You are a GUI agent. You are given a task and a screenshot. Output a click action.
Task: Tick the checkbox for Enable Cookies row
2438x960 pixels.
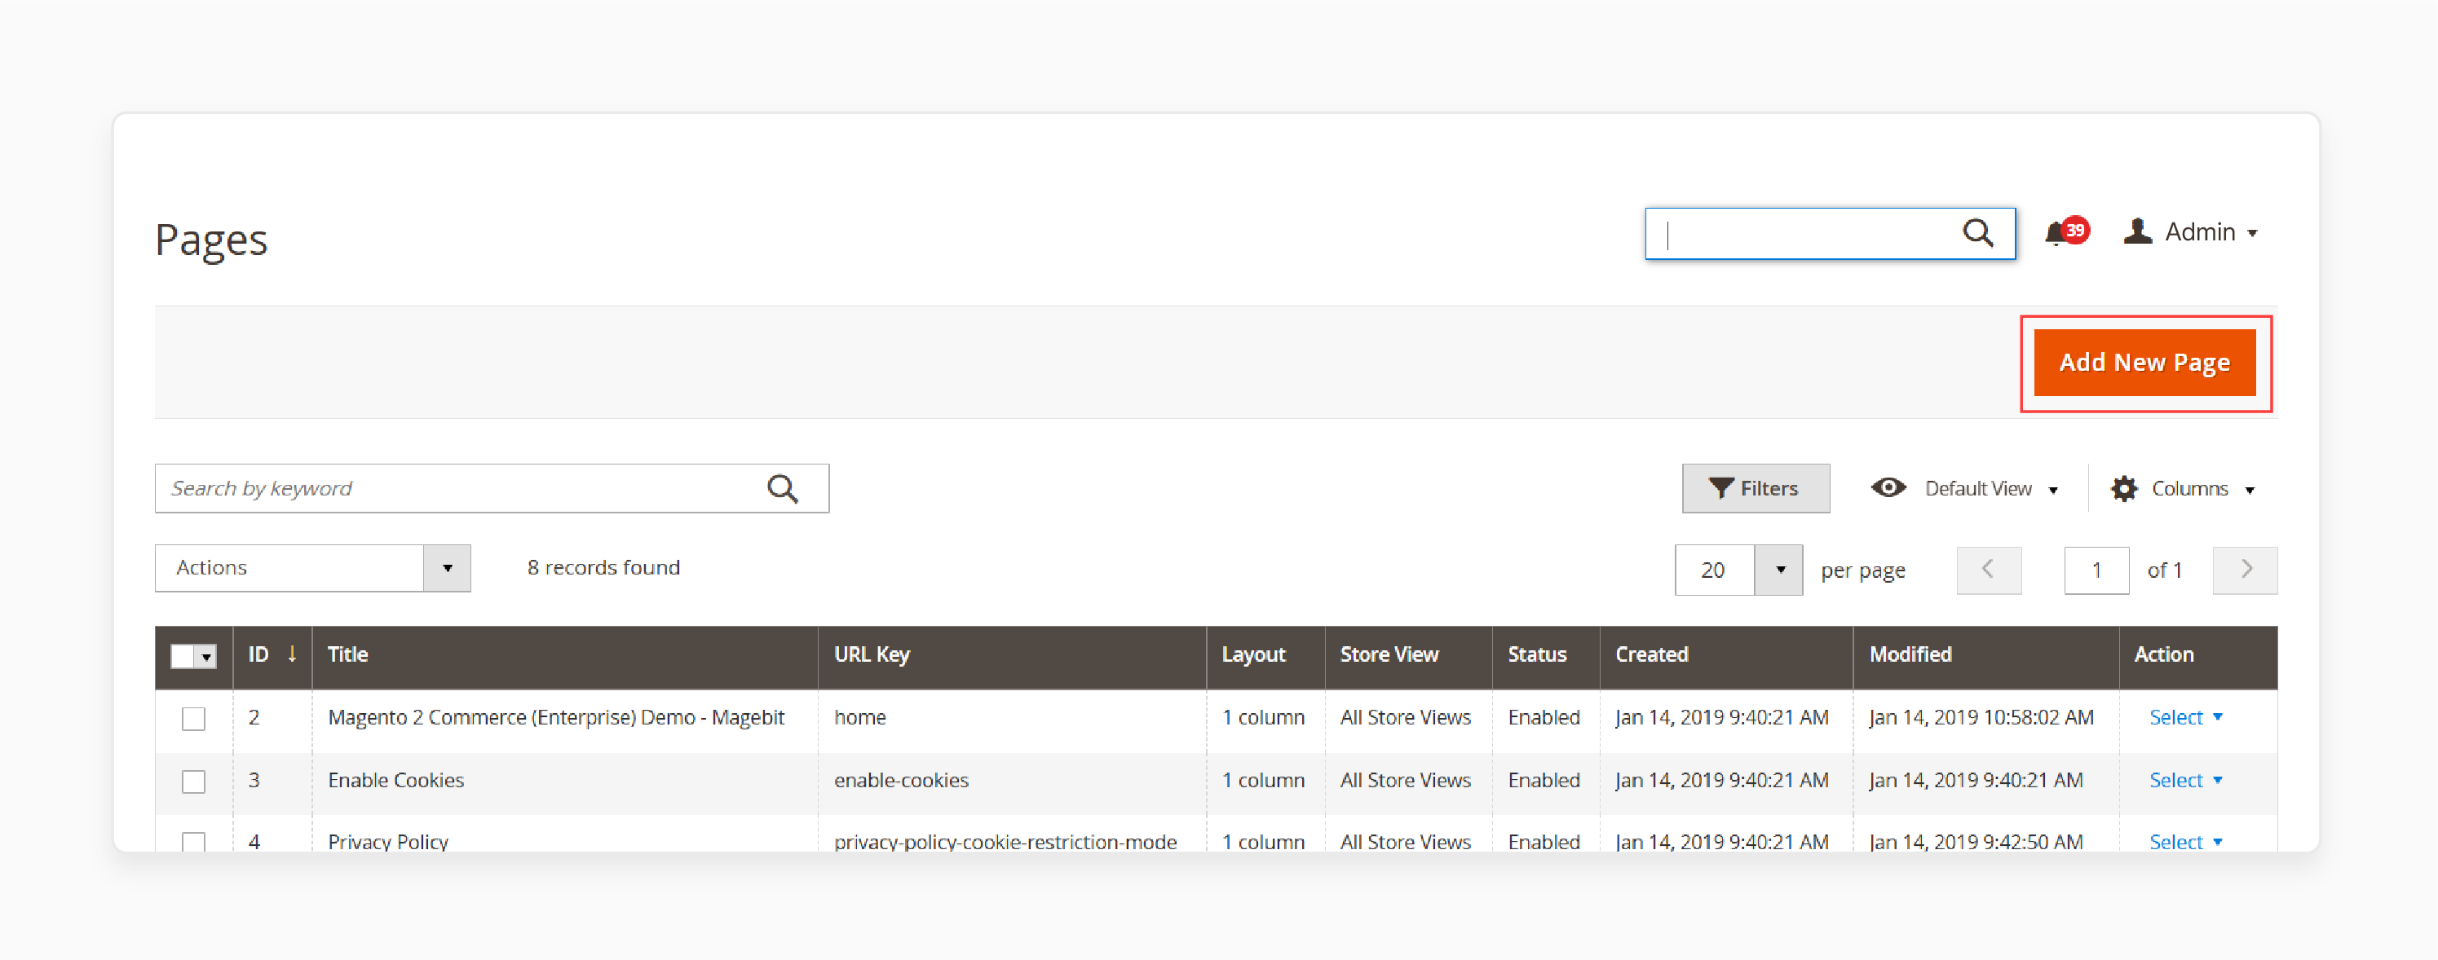194,782
